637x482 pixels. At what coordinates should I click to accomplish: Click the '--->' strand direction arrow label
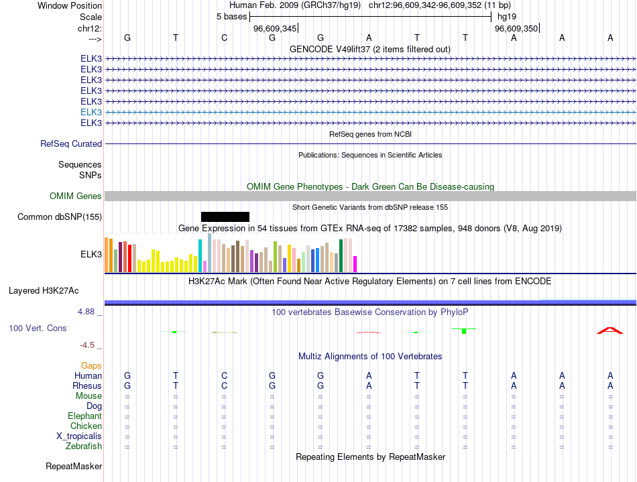point(95,39)
